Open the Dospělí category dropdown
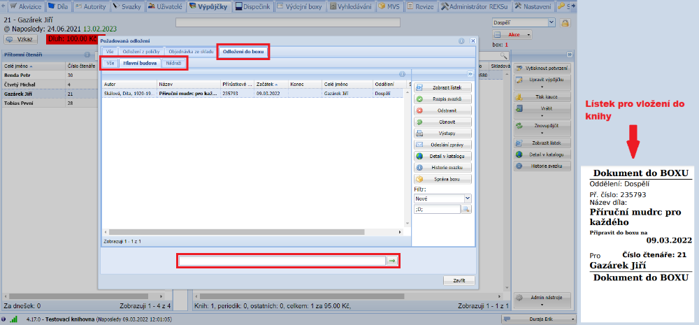This screenshot has height=325, width=699. [522, 23]
